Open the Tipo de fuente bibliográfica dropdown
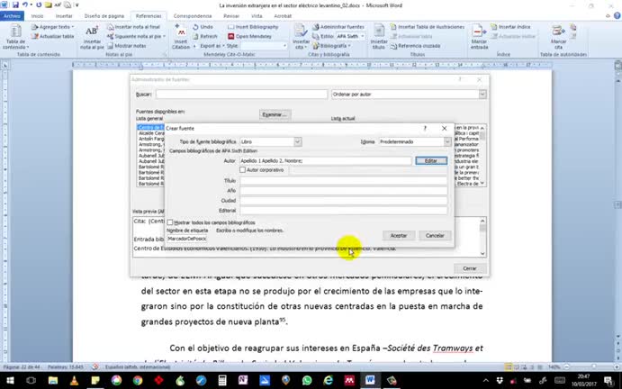This screenshot has width=622, height=389. (298, 141)
